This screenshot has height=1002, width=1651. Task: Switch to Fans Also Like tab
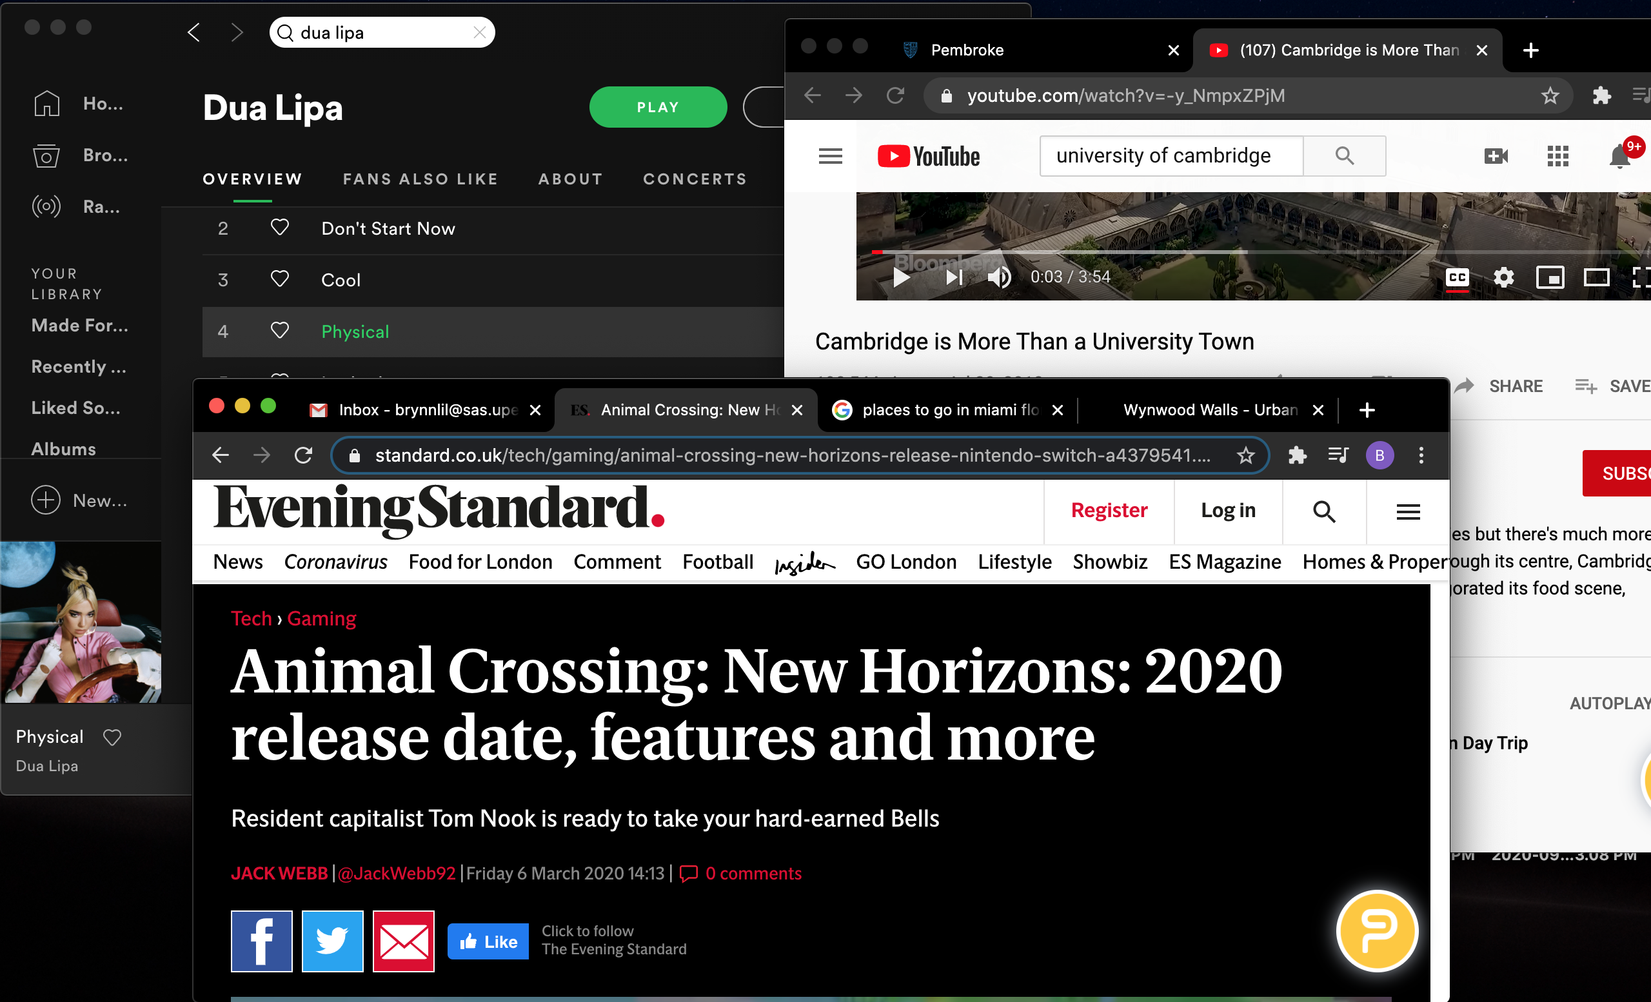click(420, 179)
